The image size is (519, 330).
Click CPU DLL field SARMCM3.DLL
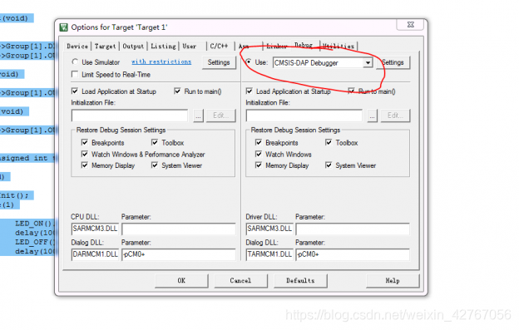(x=95, y=229)
